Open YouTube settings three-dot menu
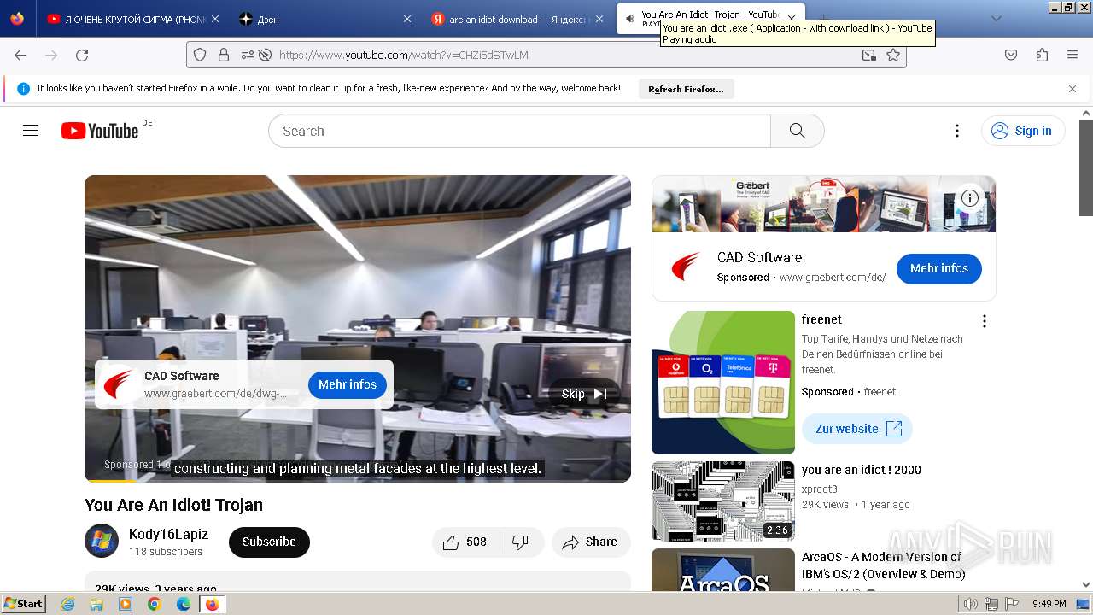 [x=956, y=131]
